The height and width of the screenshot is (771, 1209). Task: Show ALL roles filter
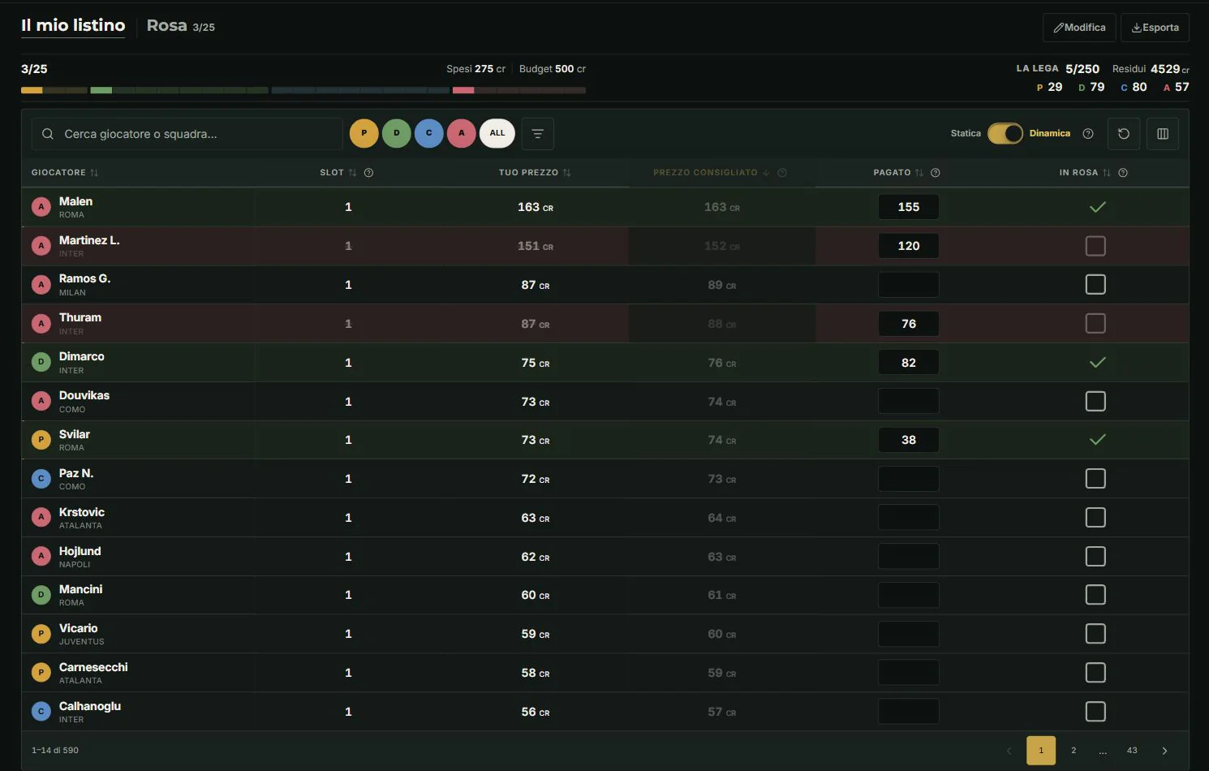[x=497, y=133]
